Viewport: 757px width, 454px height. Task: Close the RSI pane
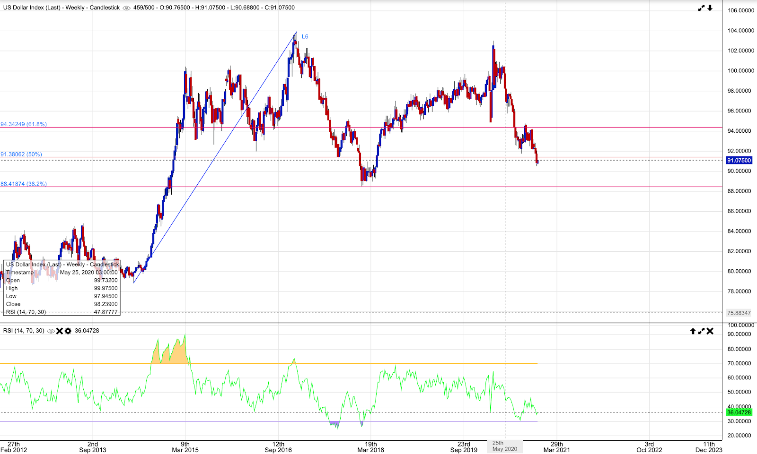coord(710,331)
